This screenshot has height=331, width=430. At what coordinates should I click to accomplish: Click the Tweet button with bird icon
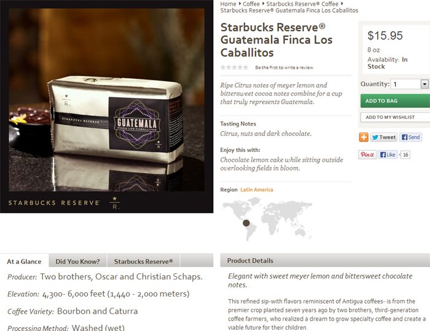point(384,137)
